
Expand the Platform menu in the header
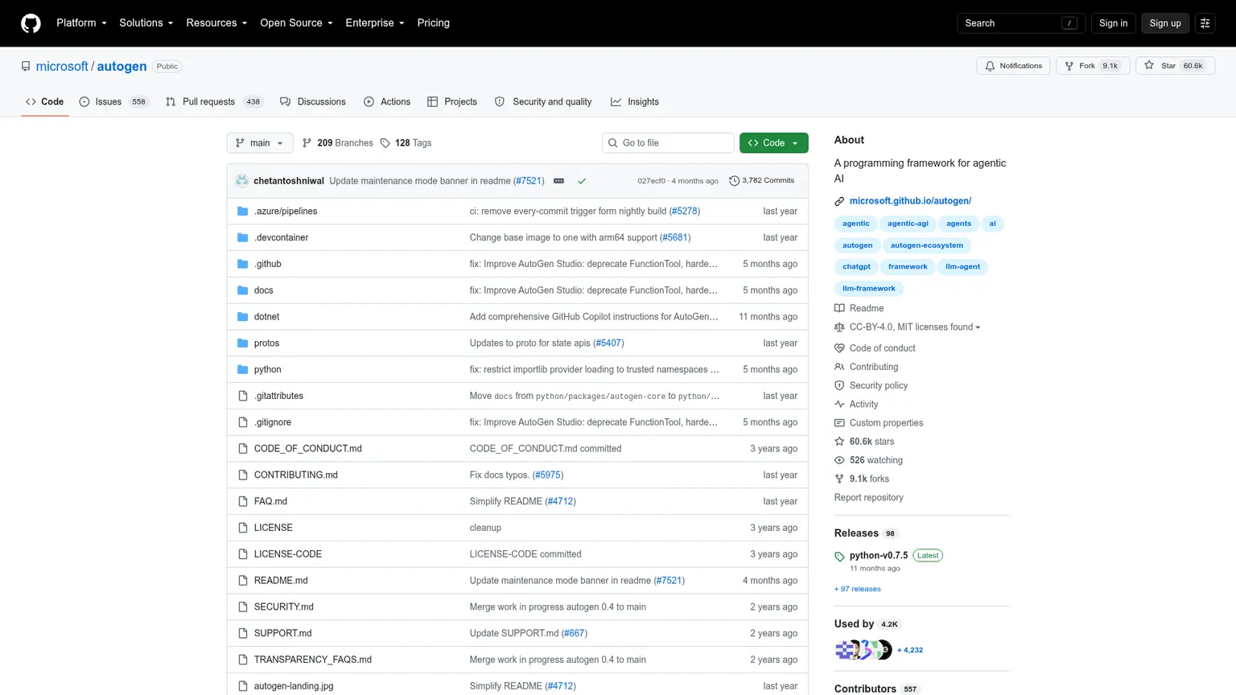click(x=81, y=23)
